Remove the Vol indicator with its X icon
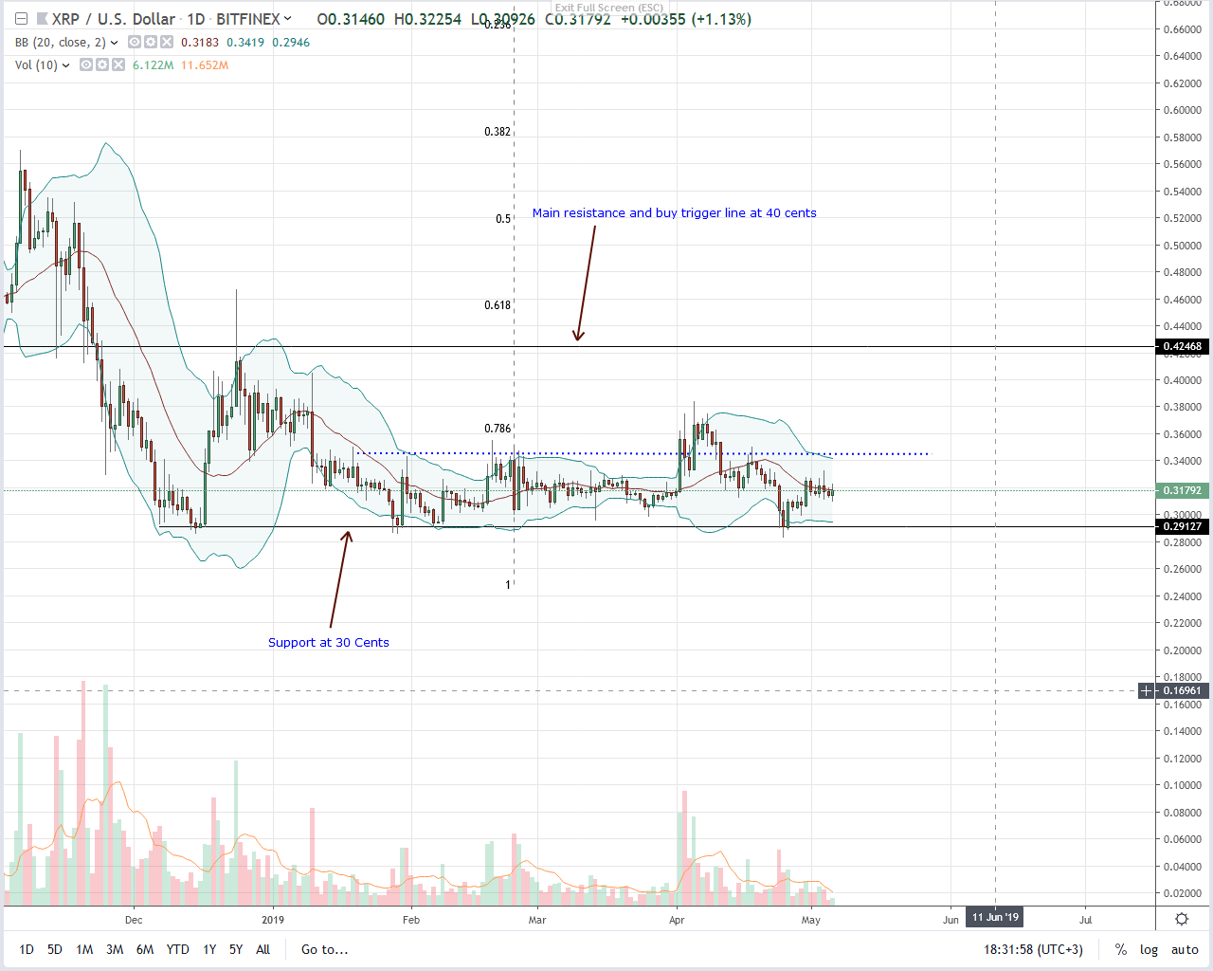The image size is (1213, 971). pyautogui.click(x=118, y=65)
